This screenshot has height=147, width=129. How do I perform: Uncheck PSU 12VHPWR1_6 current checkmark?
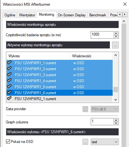tap(9, 92)
